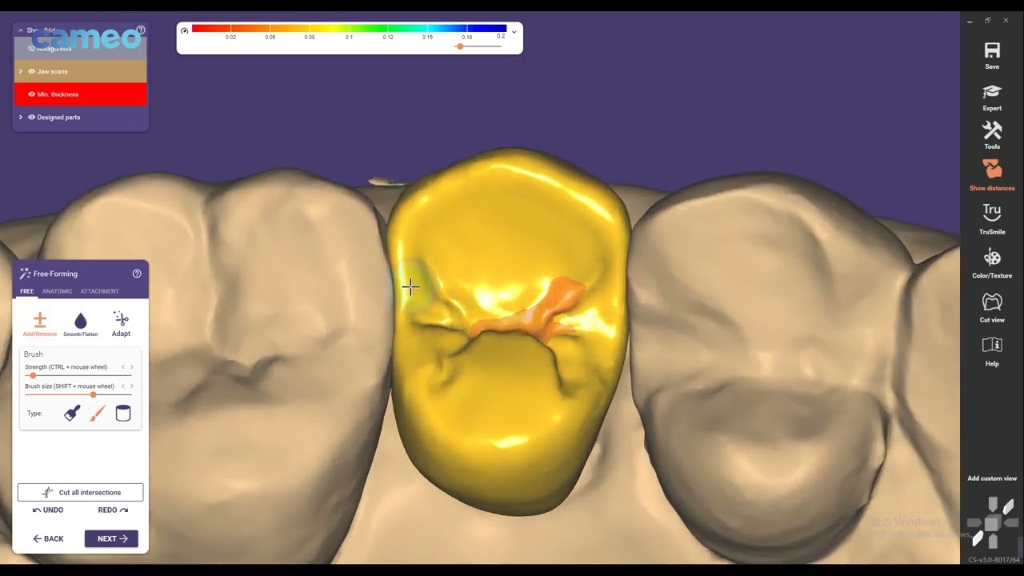Screen dimensions: 1024x576
Task: Select the Adapt tool
Action: tap(121, 324)
